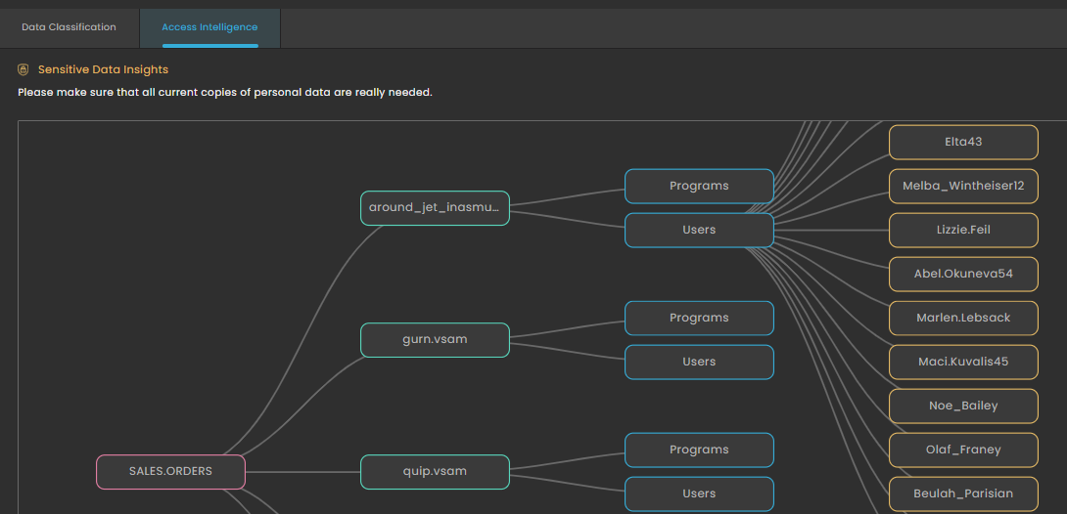Viewport: 1067px width, 514px height.
Task: Open Programs node under gurn.vsam
Action: [699, 318]
